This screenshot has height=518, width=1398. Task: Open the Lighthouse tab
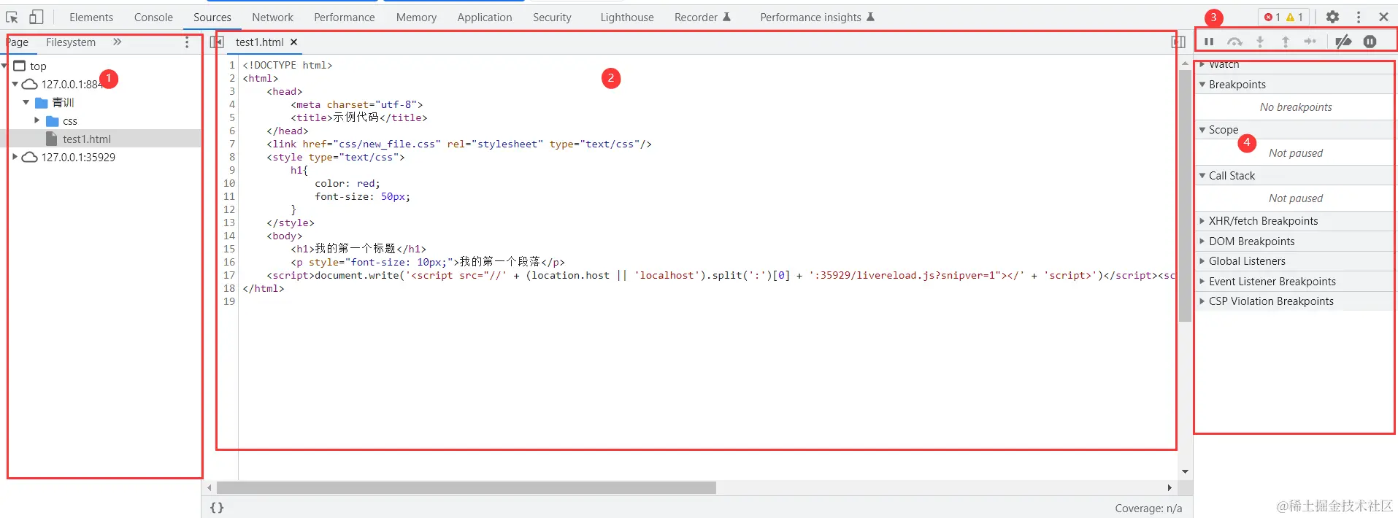(x=627, y=18)
